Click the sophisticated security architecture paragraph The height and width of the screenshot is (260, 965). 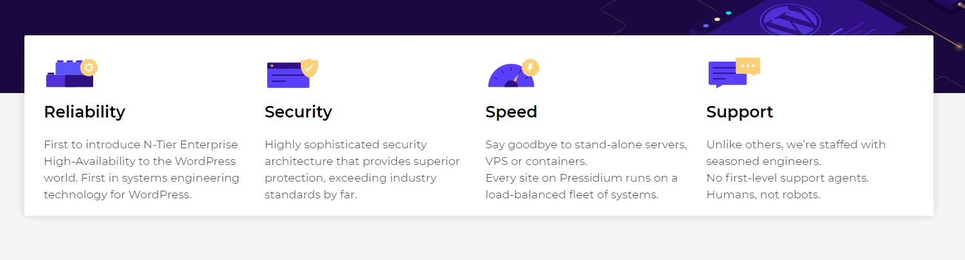pos(362,169)
